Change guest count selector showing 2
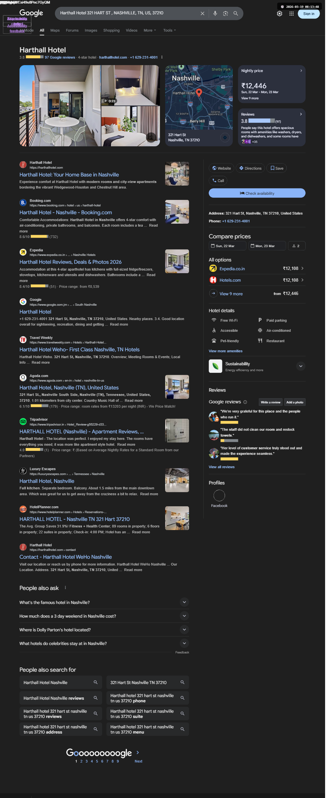This screenshot has height=798, width=329. click(296, 246)
